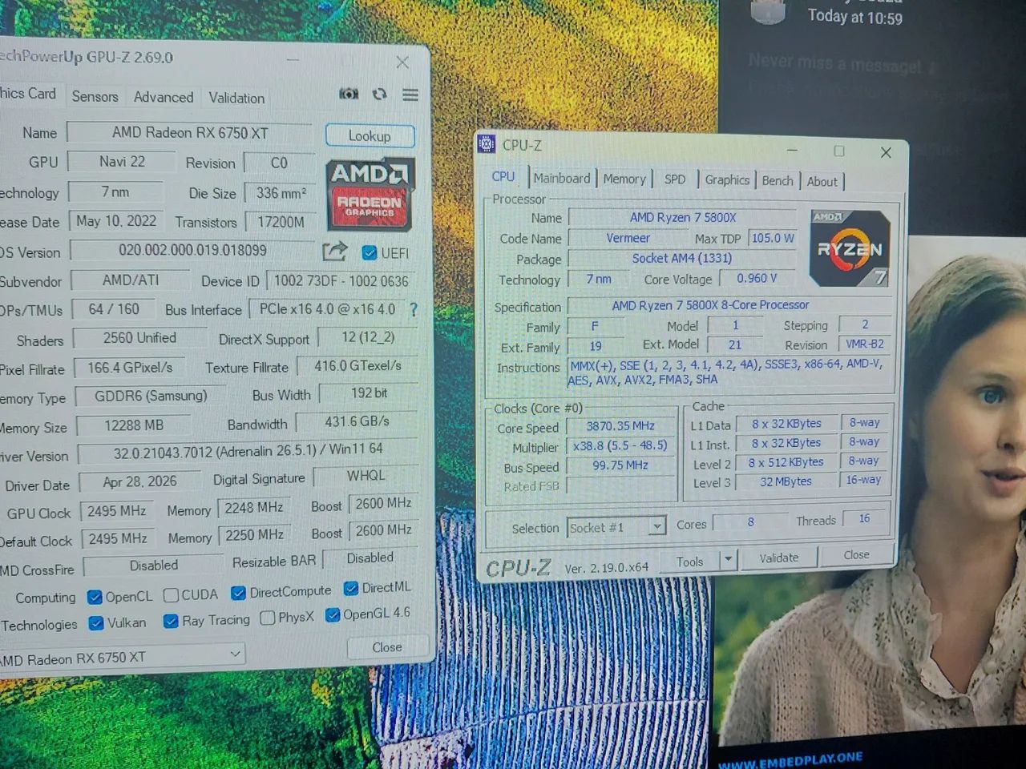Click the Close button in CPU-Z
Screen dimensions: 1026x769
click(856, 554)
